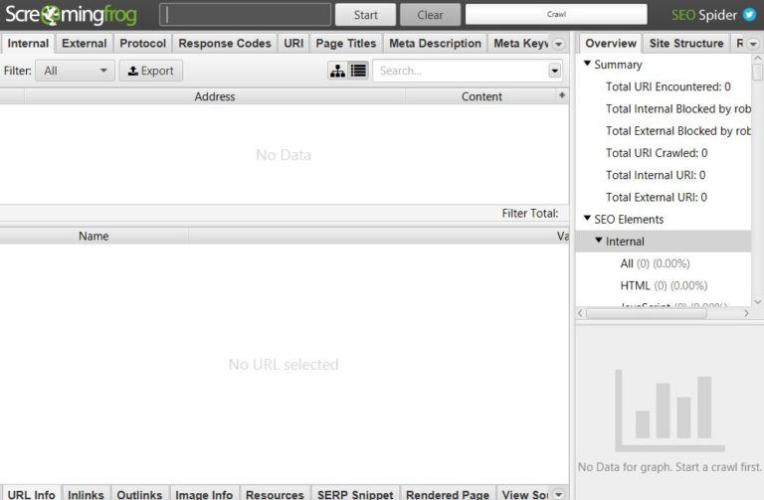Click the overview scrollbar right arrow
This screenshot has height=500, width=764.
746,313
